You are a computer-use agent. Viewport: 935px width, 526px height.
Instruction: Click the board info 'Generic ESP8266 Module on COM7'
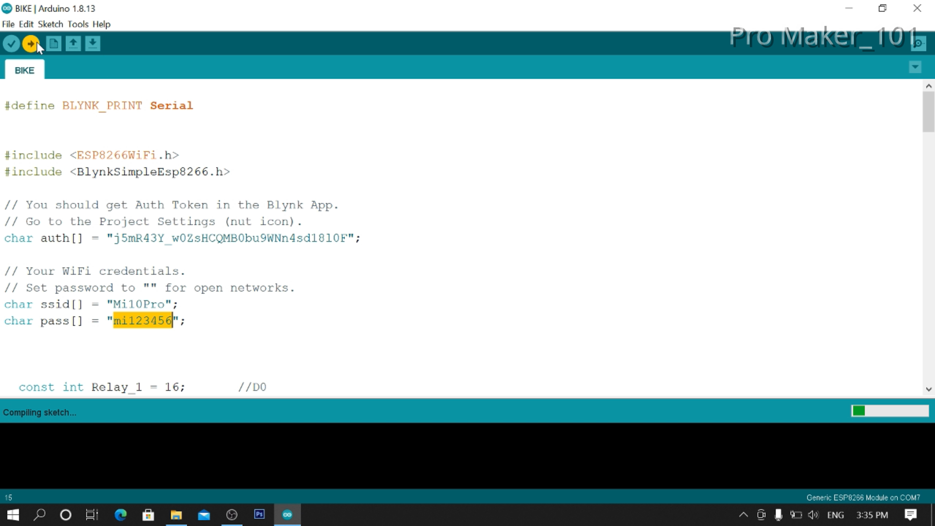(x=863, y=497)
